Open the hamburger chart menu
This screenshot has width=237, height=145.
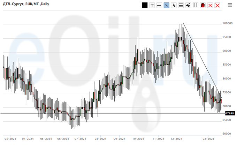(x=230, y=5)
